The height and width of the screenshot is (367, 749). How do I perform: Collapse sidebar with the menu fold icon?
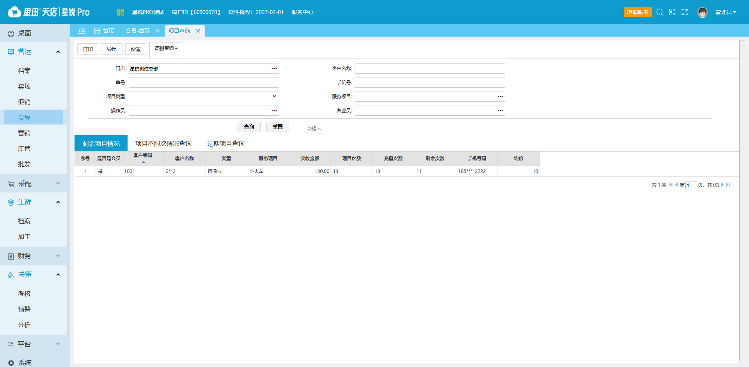tap(82, 31)
